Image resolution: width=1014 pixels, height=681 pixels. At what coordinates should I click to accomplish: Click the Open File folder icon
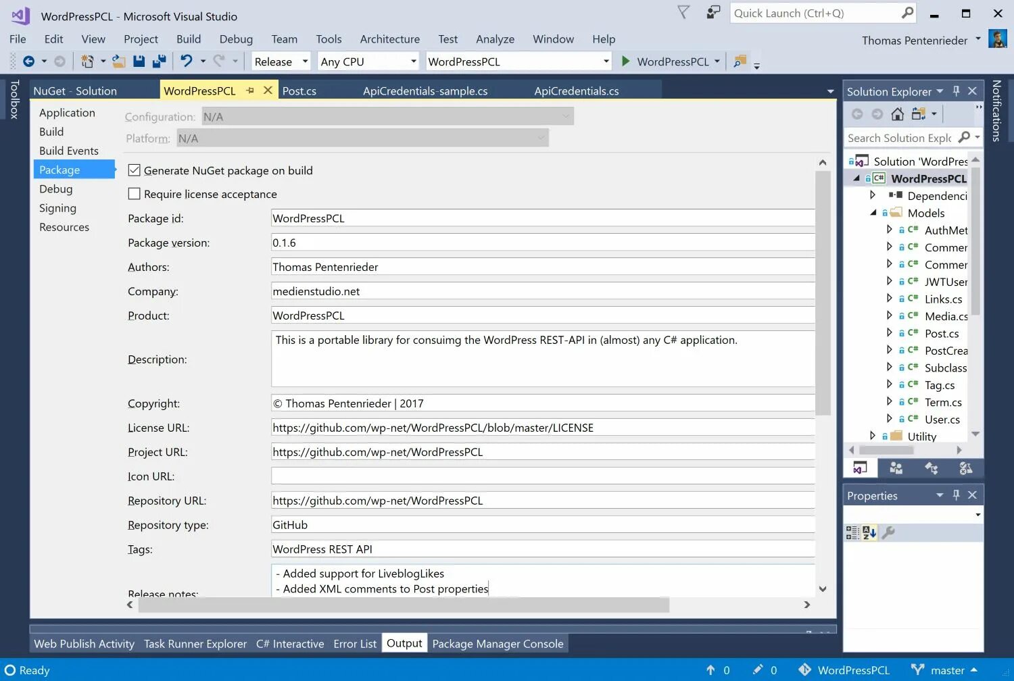pyautogui.click(x=118, y=61)
